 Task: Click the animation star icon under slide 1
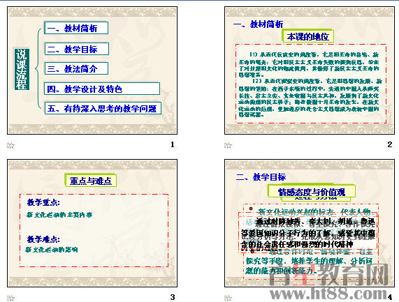coord(10,146)
